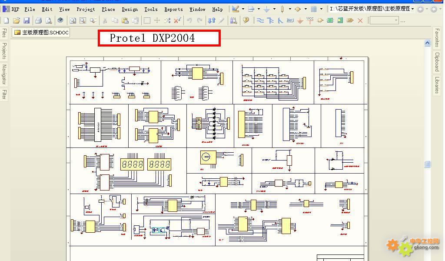Switch to the 主板原理图.SCHDOC document tab
Screen dimensions: 445x261
(41, 33)
